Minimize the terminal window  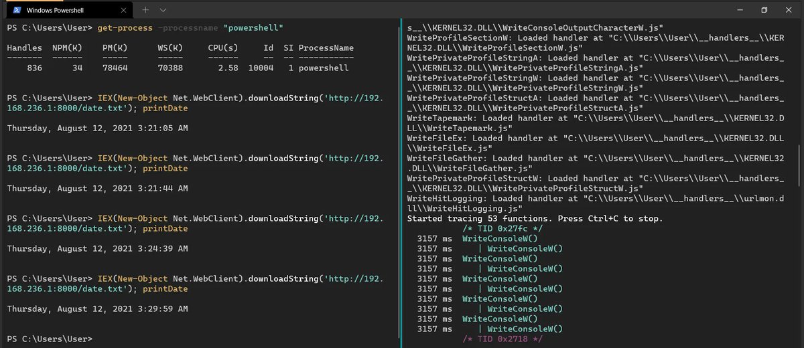coord(739,10)
